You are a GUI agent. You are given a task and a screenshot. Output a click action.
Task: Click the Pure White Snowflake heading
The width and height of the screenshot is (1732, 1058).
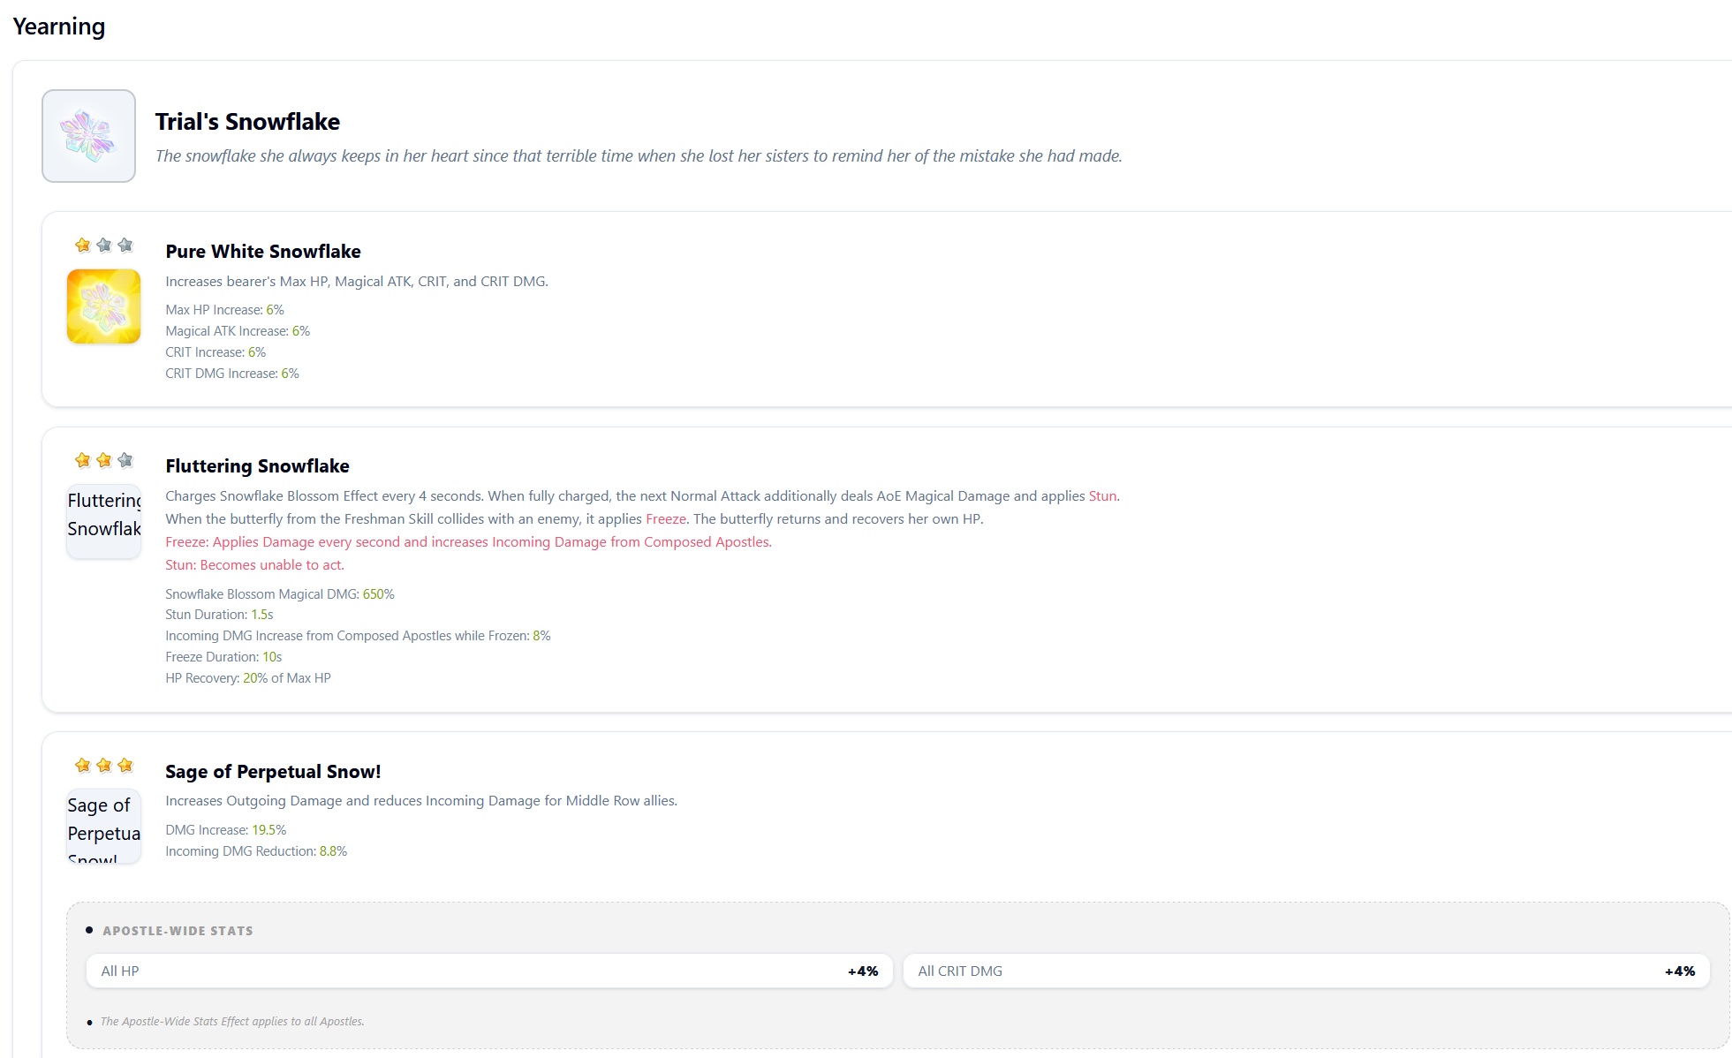263,252
